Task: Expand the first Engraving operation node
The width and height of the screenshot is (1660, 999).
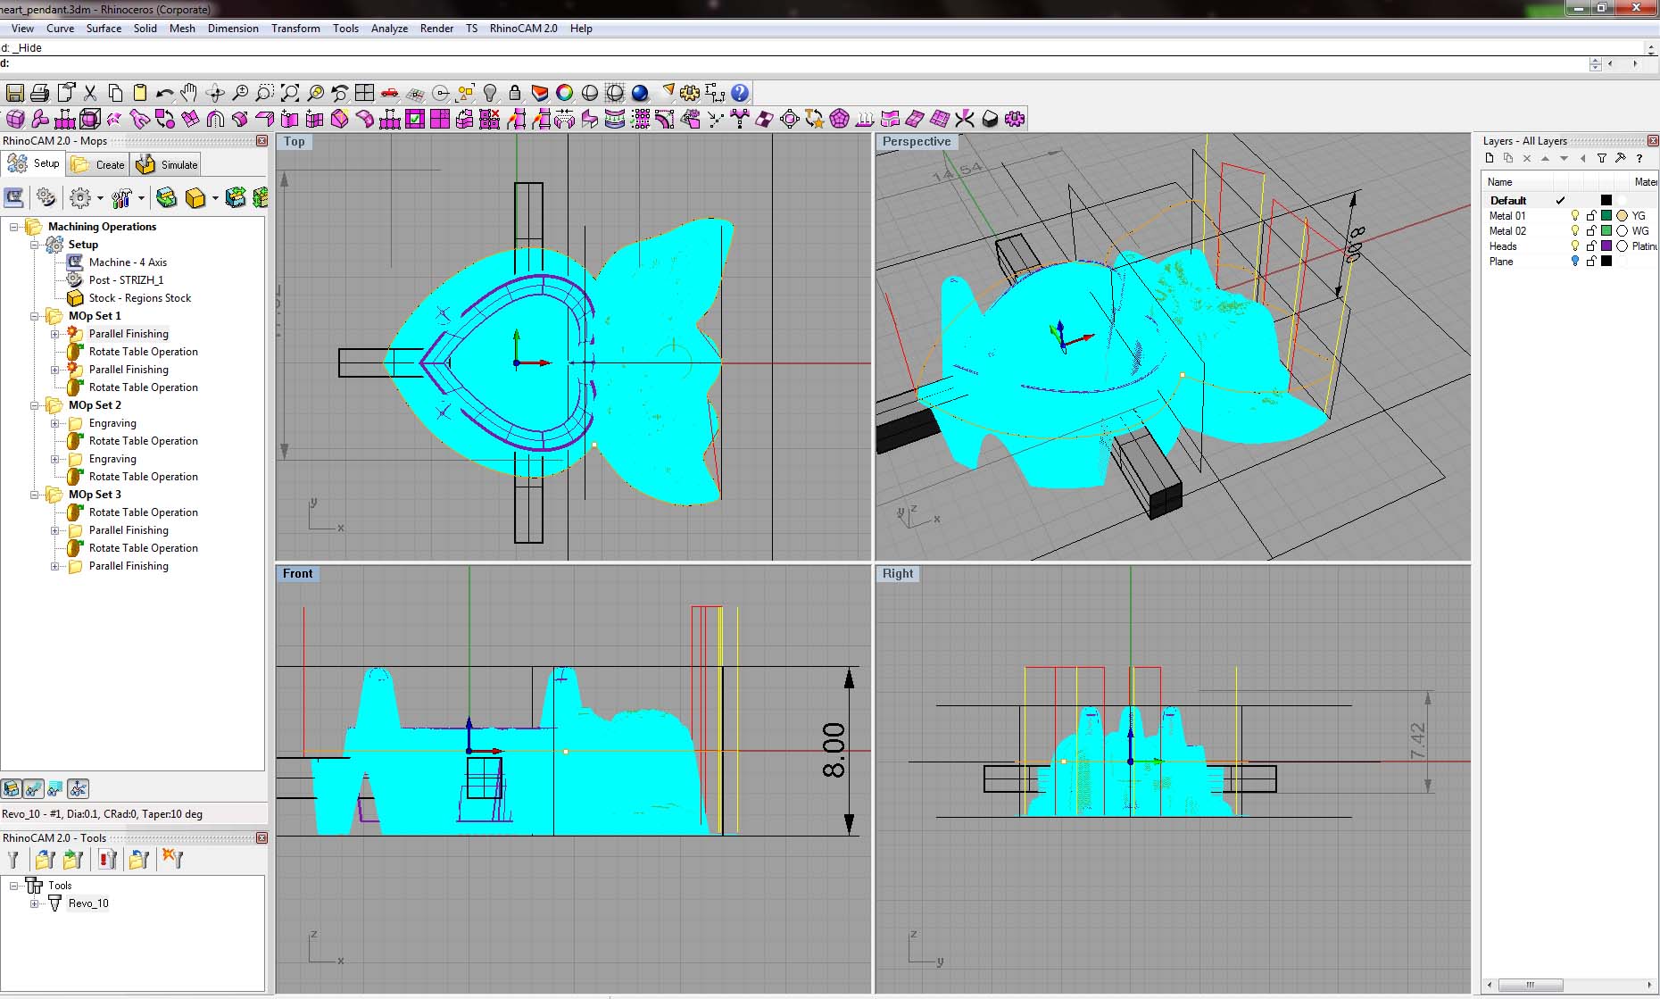Action: pyautogui.click(x=55, y=423)
